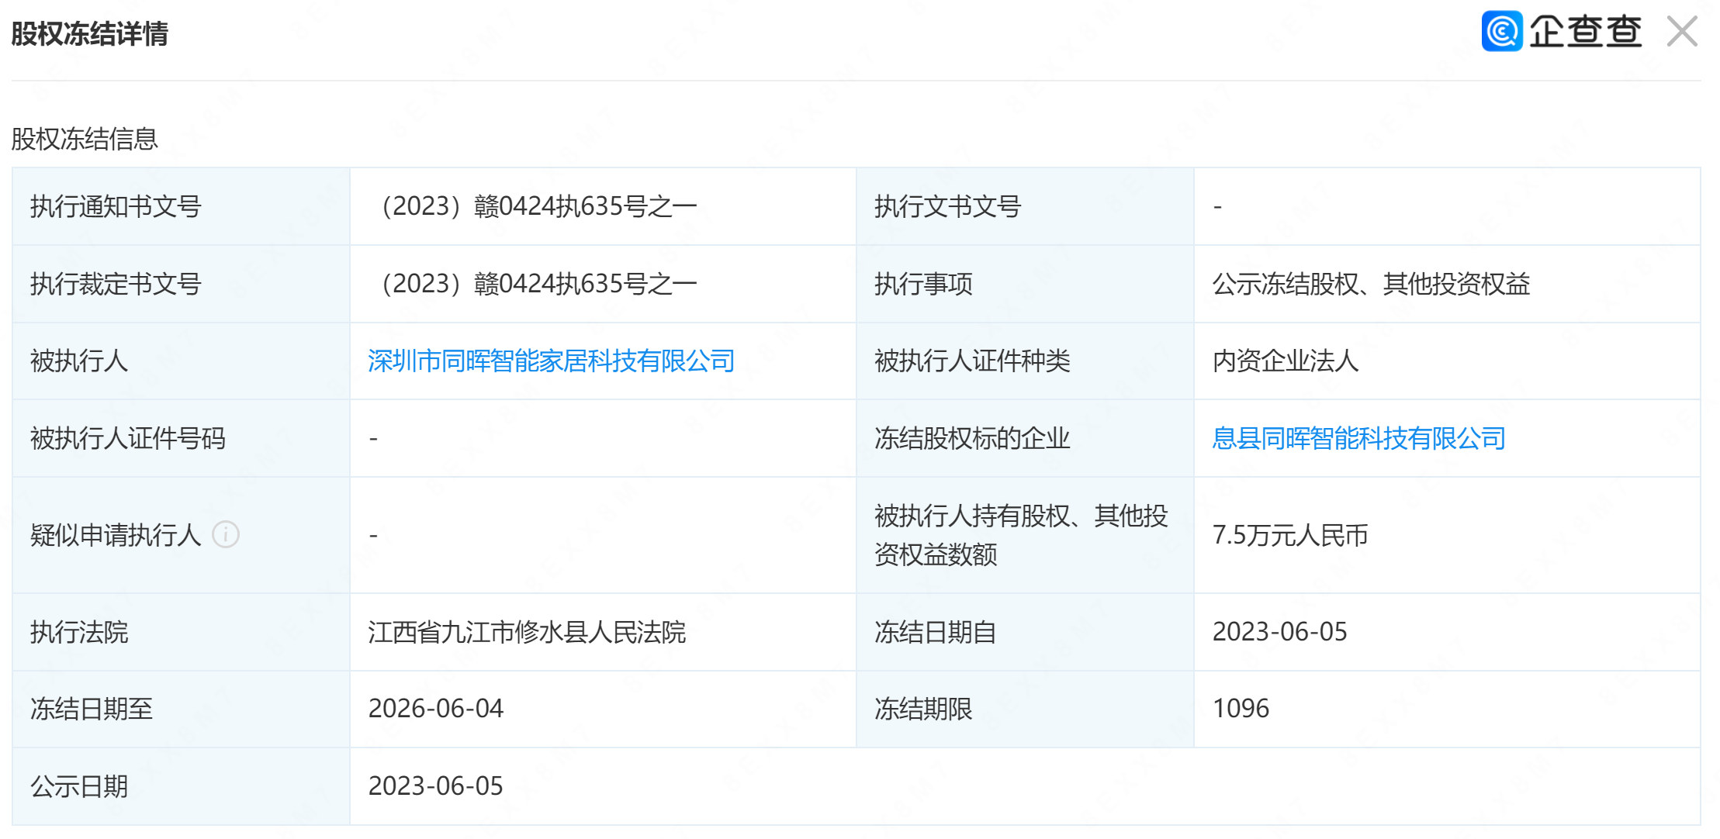Click the info icon beside 疑似申请执行人

tap(226, 534)
